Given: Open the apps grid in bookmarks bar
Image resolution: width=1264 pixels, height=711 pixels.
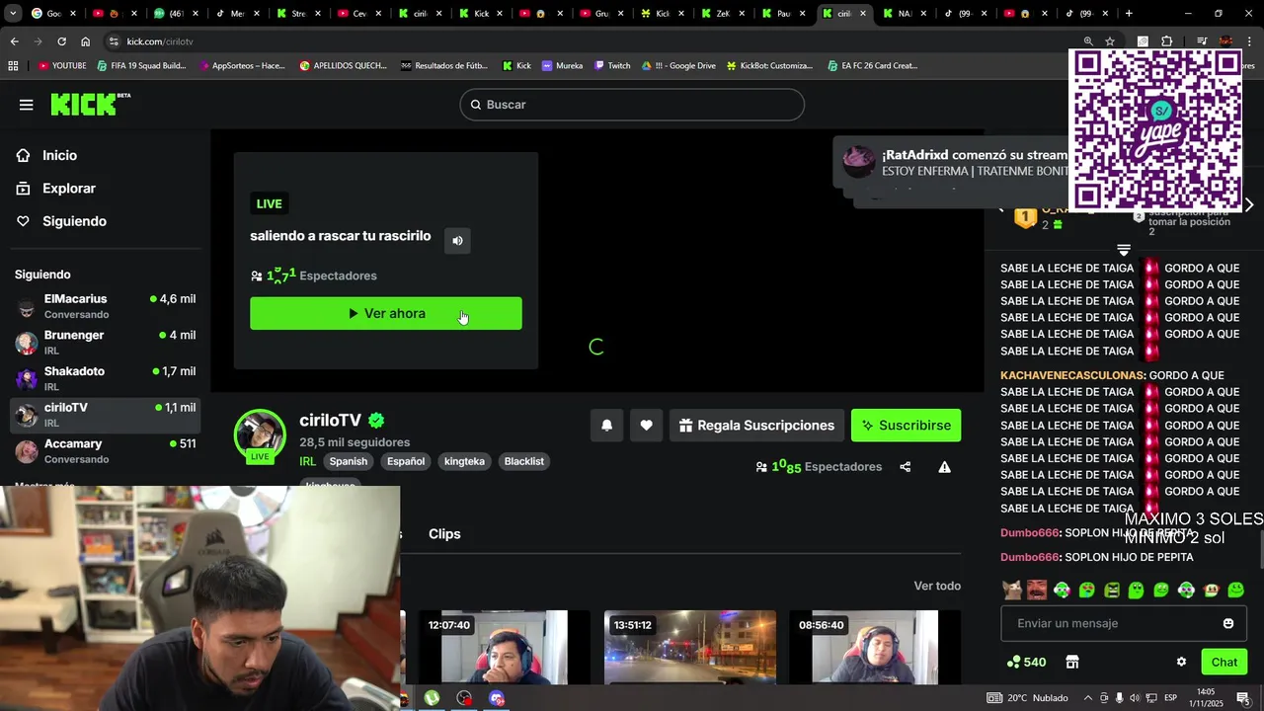Looking at the screenshot, I should pyautogui.click(x=13, y=65).
